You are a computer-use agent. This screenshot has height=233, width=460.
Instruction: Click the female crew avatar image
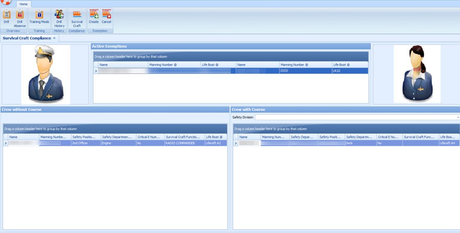click(x=417, y=74)
